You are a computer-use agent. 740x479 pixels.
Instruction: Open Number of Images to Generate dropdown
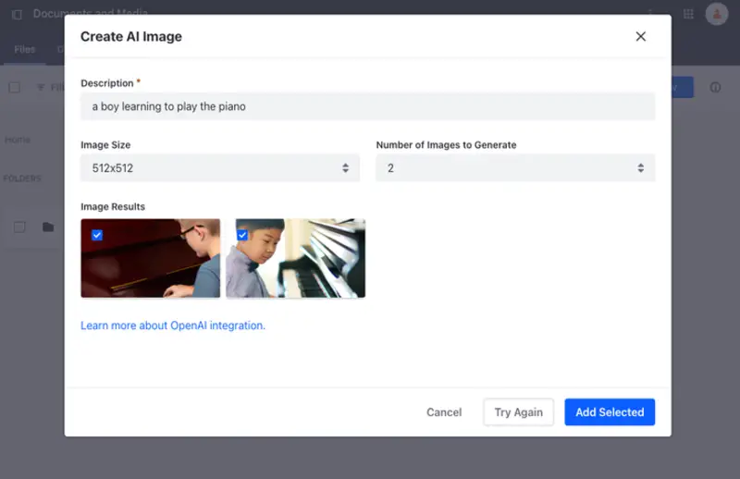[515, 168]
